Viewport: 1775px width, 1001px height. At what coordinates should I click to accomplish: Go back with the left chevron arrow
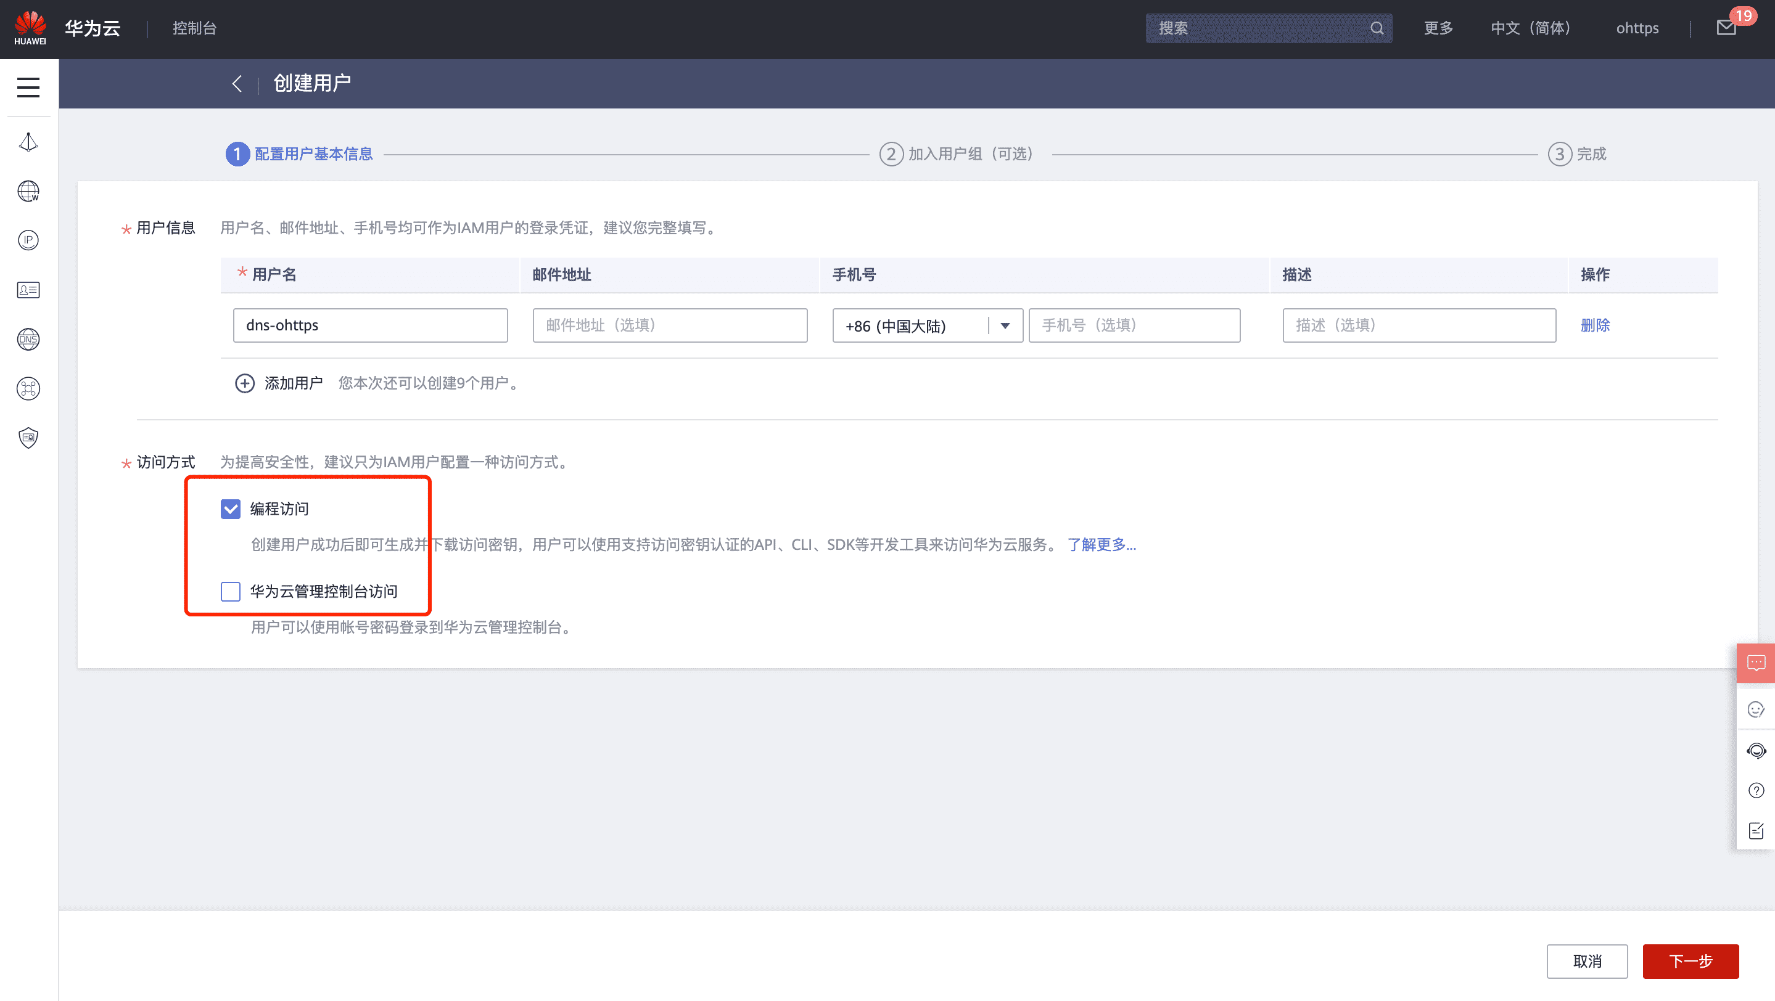coord(237,84)
